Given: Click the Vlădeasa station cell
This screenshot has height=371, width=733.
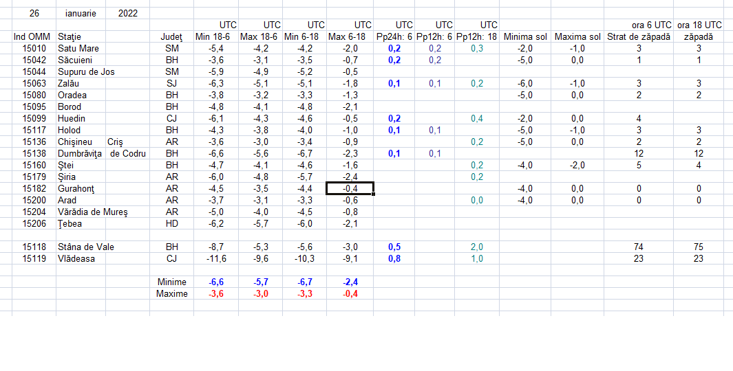Looking at the screenshot, I should click(x=81, y=258).
